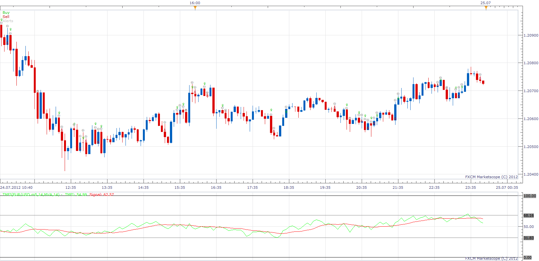
Task: Click the 31.83 oversold level label
Action: tap(529, 238)
